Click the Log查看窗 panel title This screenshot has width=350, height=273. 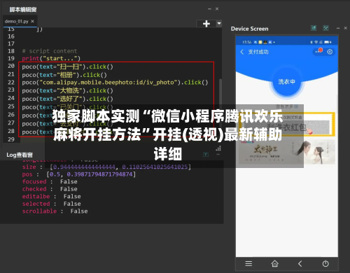[x=20, y=155]
